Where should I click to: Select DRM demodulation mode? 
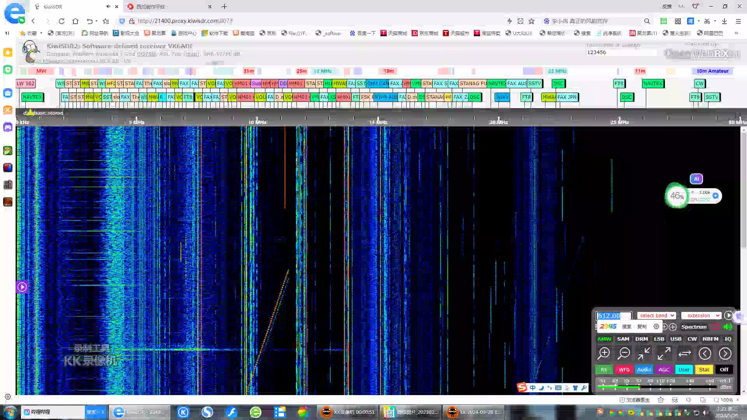tap(642, 339)
